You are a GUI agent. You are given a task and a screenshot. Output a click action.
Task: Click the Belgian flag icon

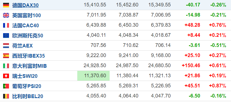click(6, 96)
